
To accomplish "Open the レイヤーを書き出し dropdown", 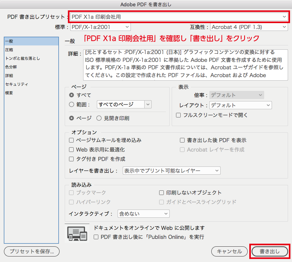I will (172, 171).
